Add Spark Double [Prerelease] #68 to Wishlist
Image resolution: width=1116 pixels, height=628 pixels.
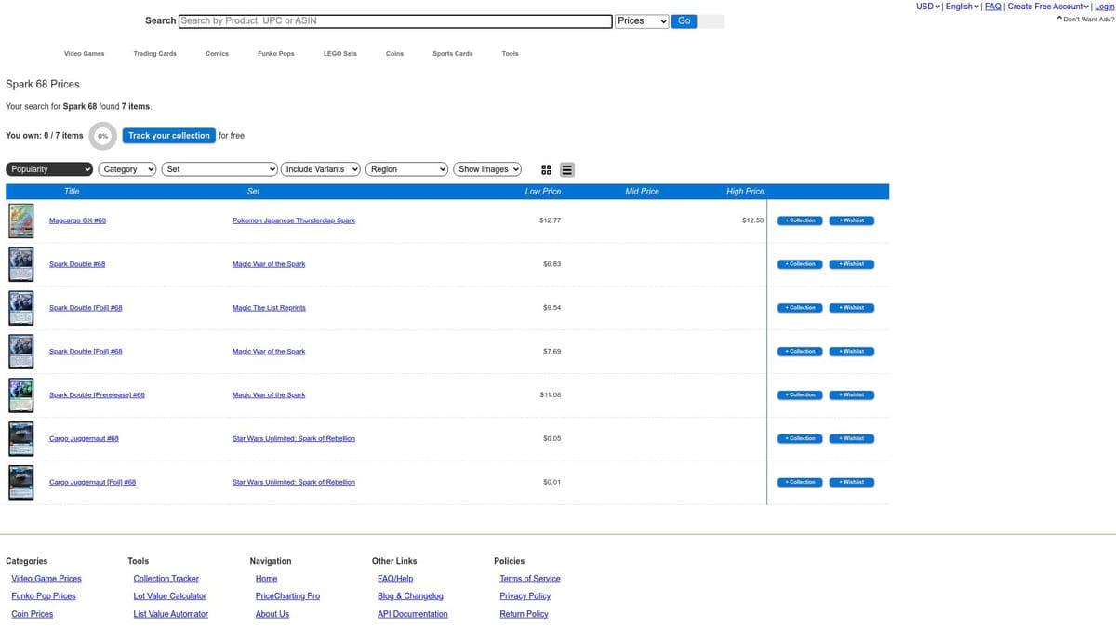tap(852, 394)
